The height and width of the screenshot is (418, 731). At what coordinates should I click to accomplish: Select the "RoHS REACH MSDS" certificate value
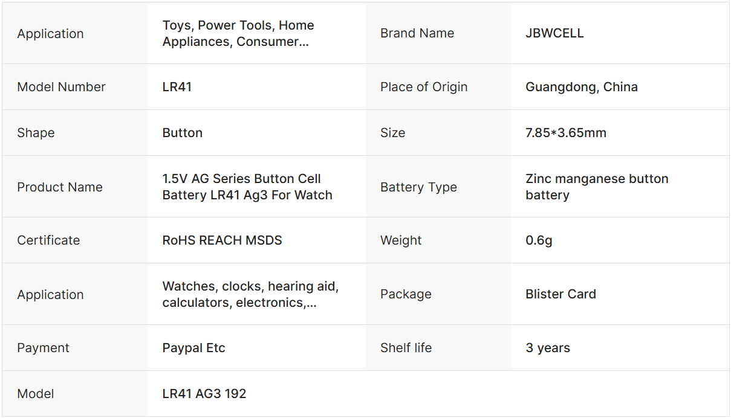(x=222, y=240)
